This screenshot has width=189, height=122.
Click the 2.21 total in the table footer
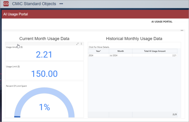(x=175, y=114)
